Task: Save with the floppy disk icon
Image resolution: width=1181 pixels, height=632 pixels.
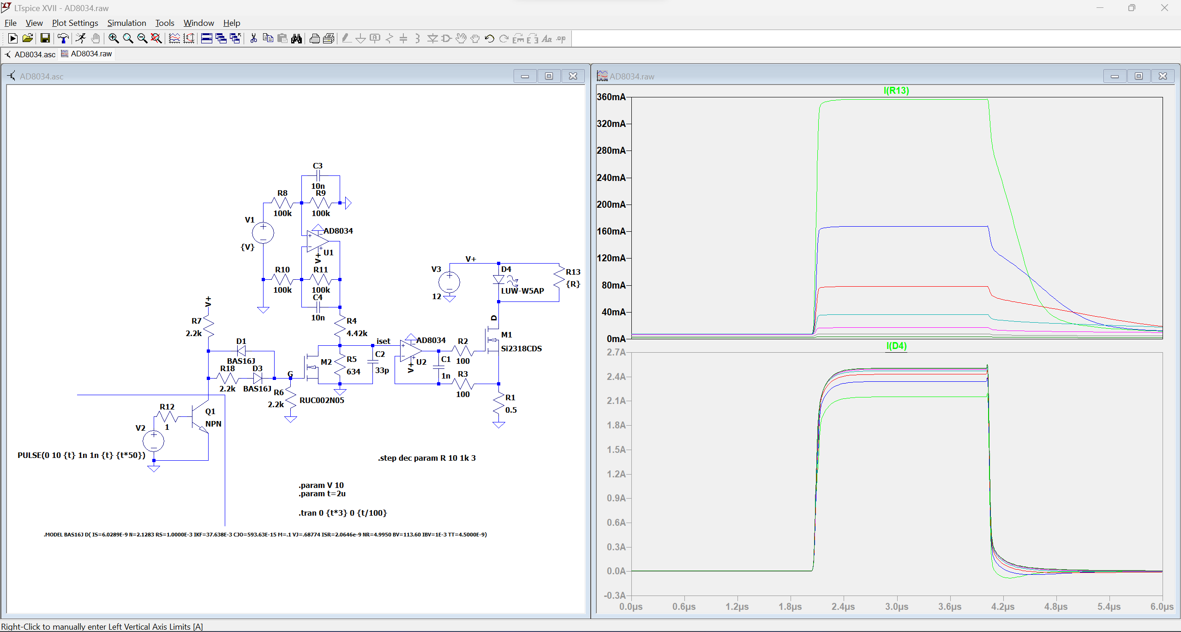Action: (45, 39)
